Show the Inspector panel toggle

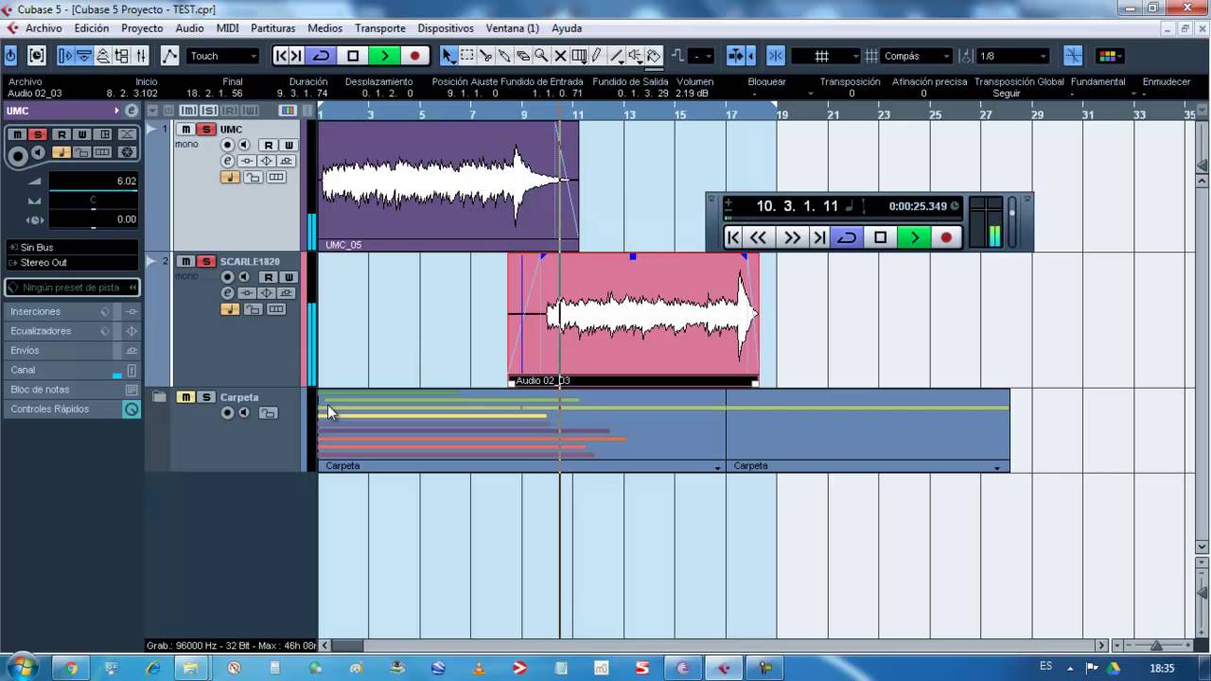pos(65,56)
